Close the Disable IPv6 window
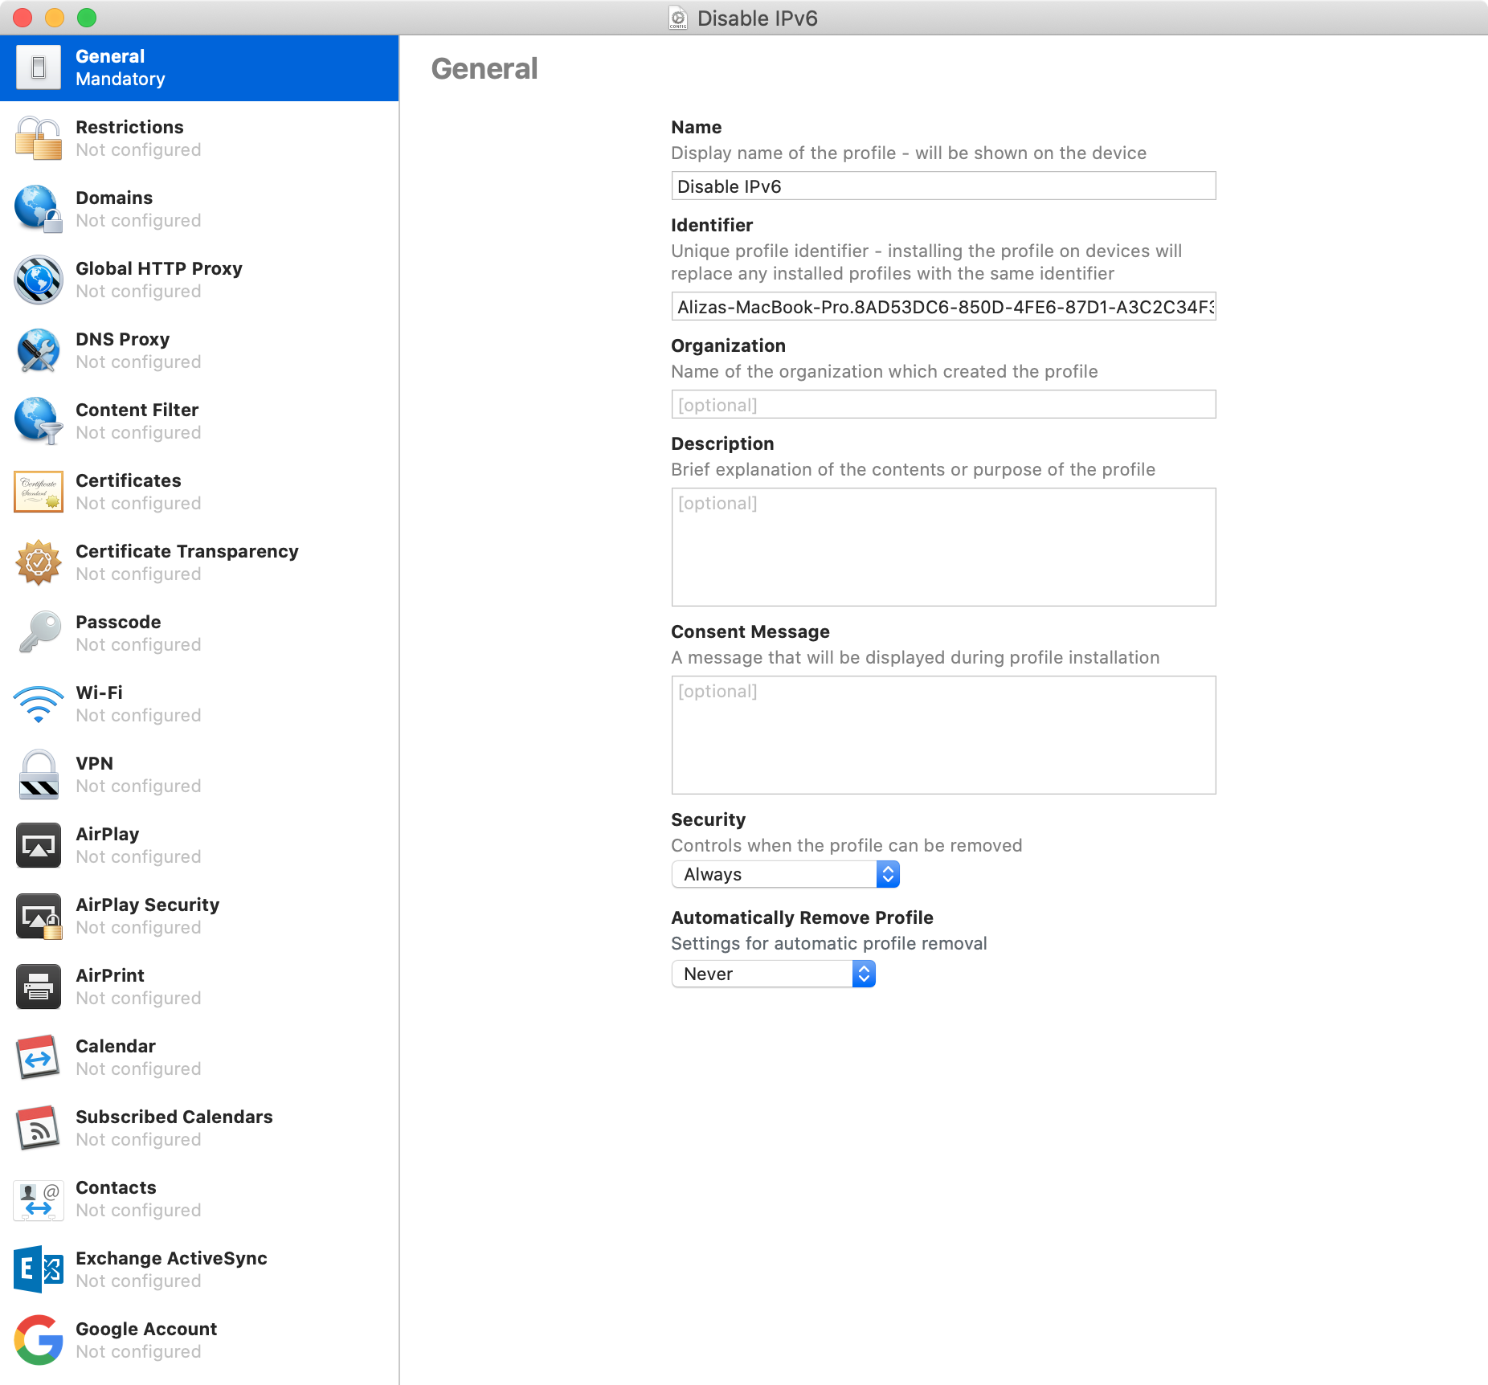Viewport: 1488px width, 1385px height. (22, 18)
